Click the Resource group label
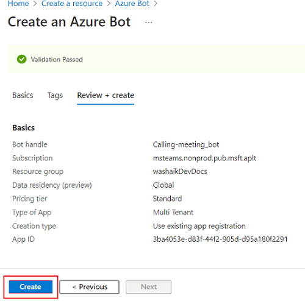This screenshot has height=301, width=305. pyautogui.click(x=38, y=172)
